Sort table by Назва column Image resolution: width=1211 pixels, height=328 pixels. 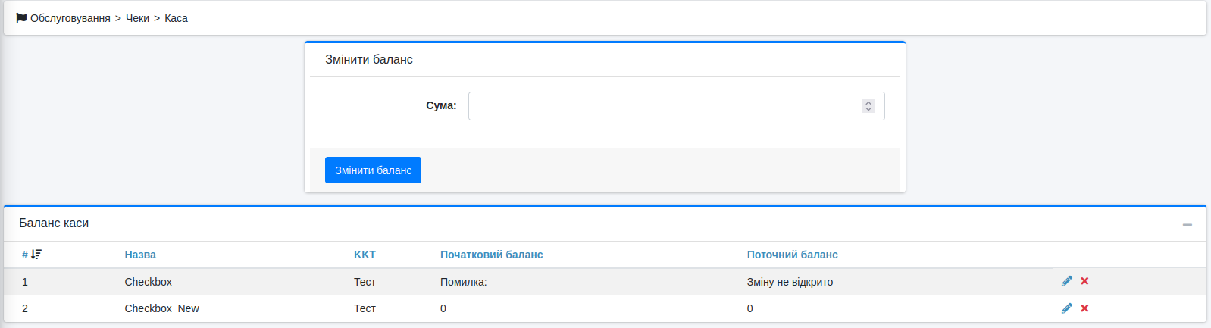(x=140, y=255)
